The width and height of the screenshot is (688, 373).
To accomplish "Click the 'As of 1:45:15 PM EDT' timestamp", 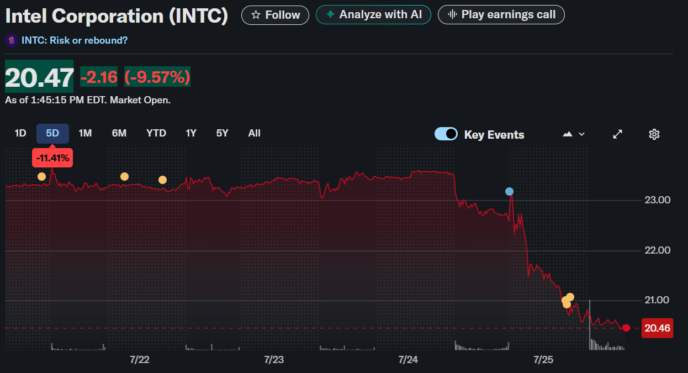I will click(x=56, y=101).
